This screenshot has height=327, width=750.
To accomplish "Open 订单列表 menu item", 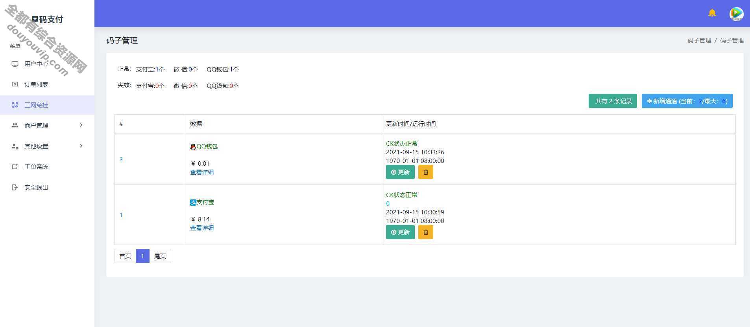I will 47,84.
